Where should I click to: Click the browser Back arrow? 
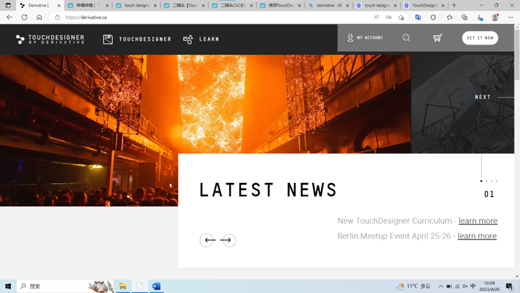click(9, 17)
